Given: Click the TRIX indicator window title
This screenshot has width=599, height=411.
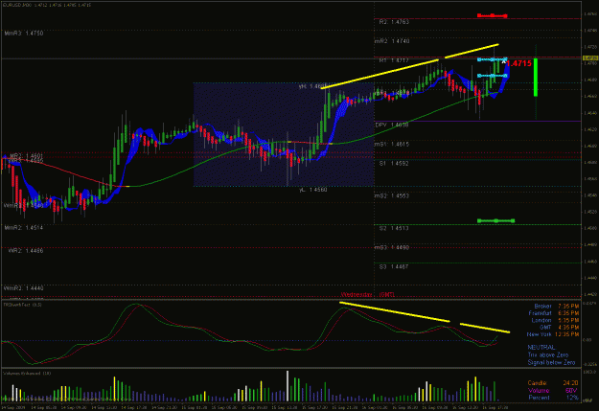Looking at the screenshot, I should [23, 305].
